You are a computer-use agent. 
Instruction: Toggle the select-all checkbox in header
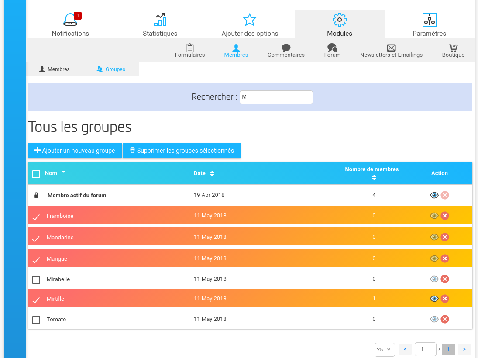click(36, 174)
